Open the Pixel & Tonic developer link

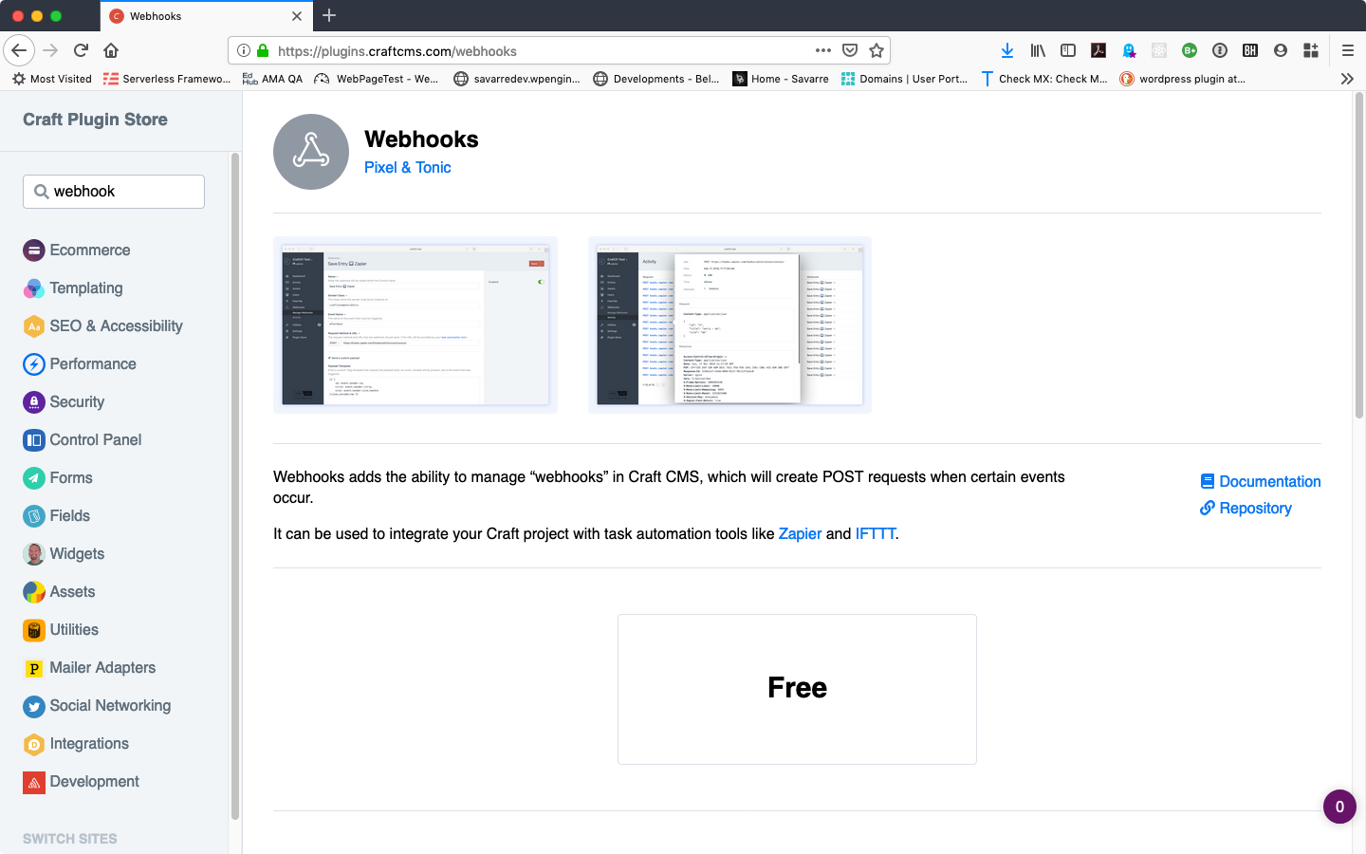tap(408, 167)
